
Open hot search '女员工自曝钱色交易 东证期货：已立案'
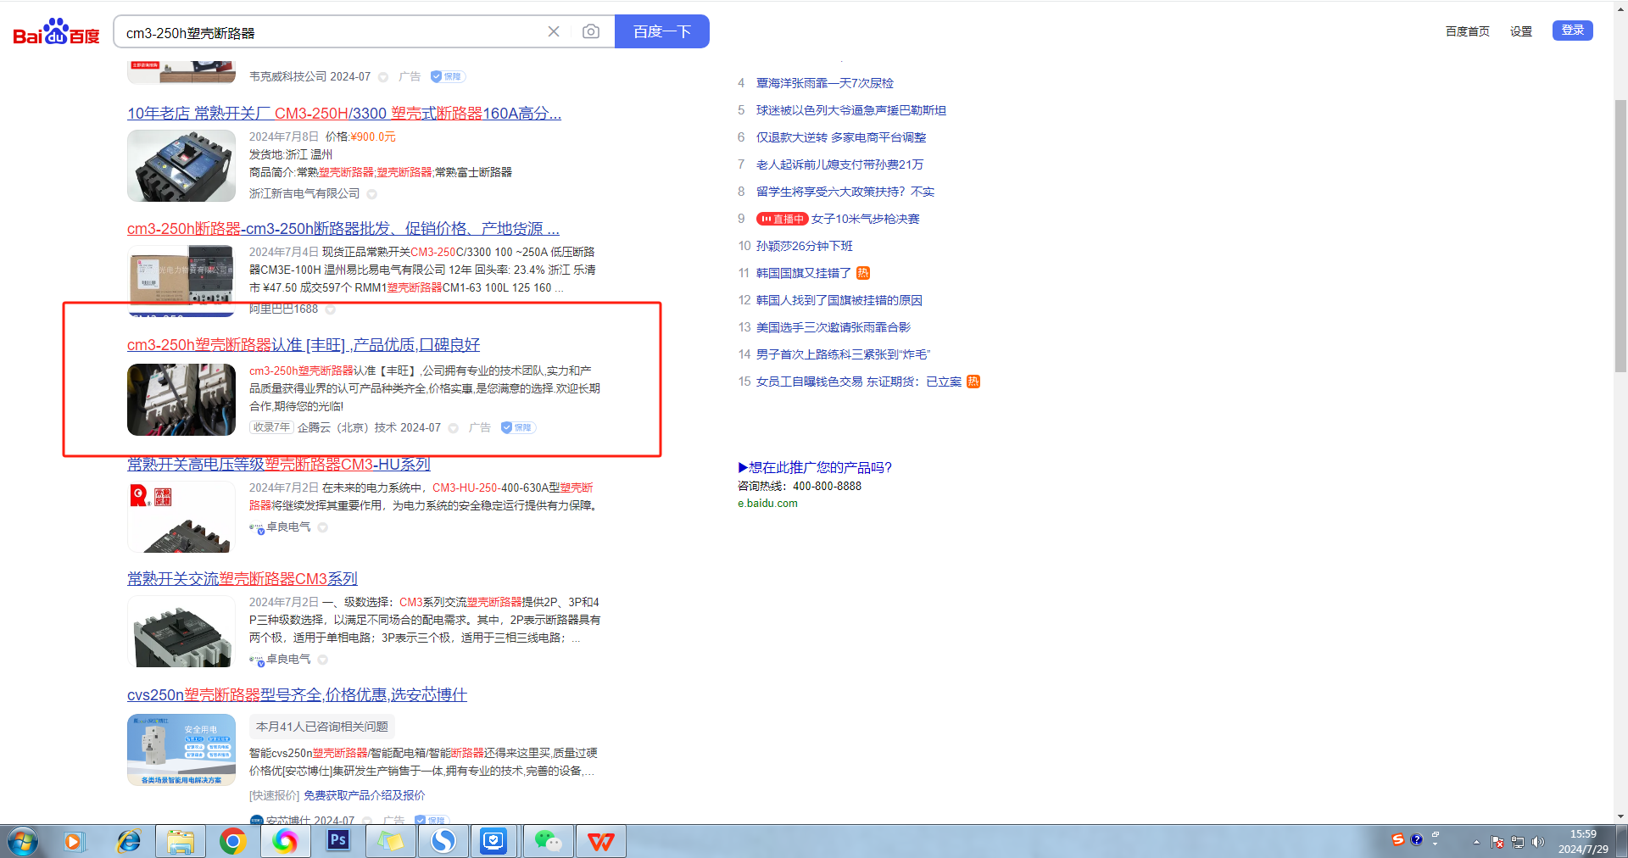(x=859, y=382)
